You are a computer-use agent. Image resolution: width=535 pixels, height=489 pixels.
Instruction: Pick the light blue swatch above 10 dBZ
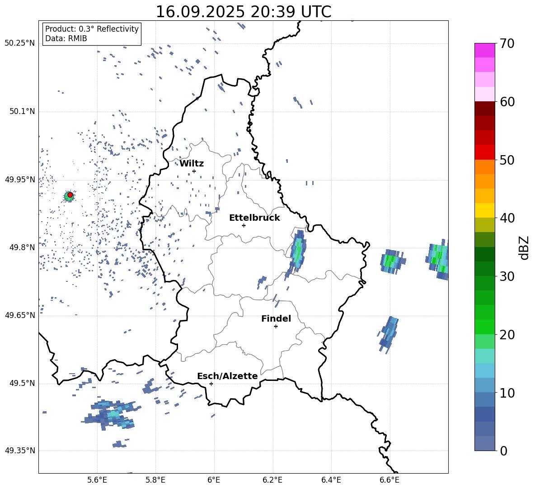pyautogui.click(x=484, y=385)
